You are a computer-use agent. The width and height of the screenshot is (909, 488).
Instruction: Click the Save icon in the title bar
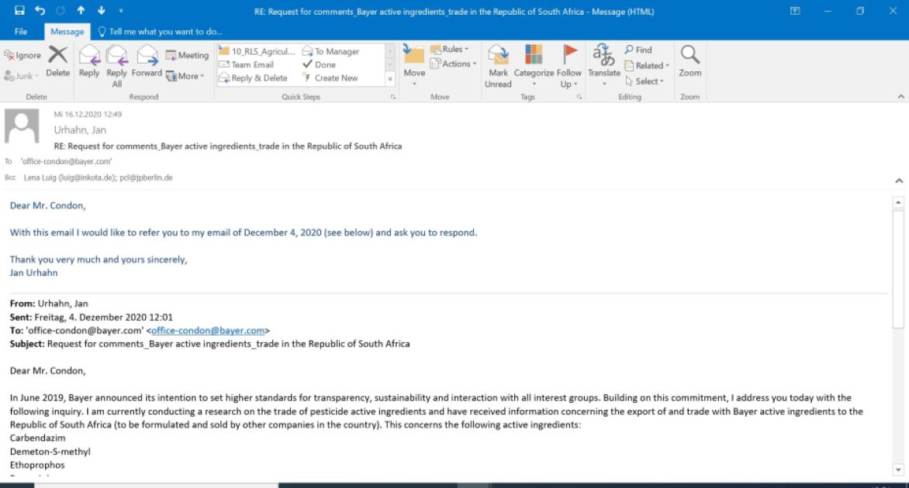19,12
